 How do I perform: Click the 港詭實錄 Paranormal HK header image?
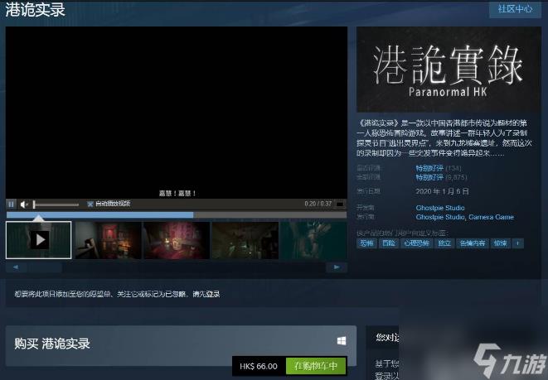(x=449, y=70)
